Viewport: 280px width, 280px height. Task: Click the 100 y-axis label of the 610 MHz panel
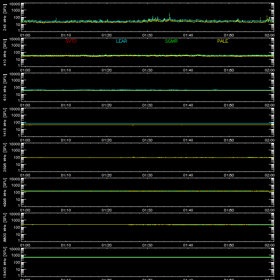tap(17, 87)
